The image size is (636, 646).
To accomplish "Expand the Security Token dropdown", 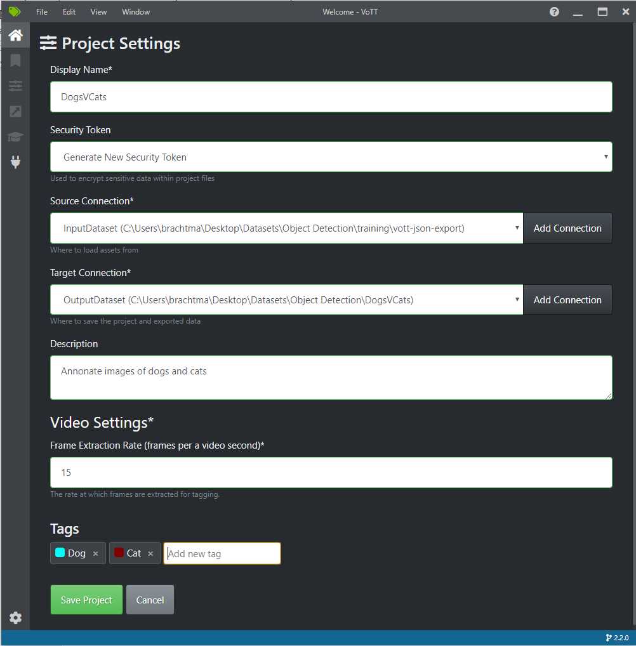I will point(331,157).
